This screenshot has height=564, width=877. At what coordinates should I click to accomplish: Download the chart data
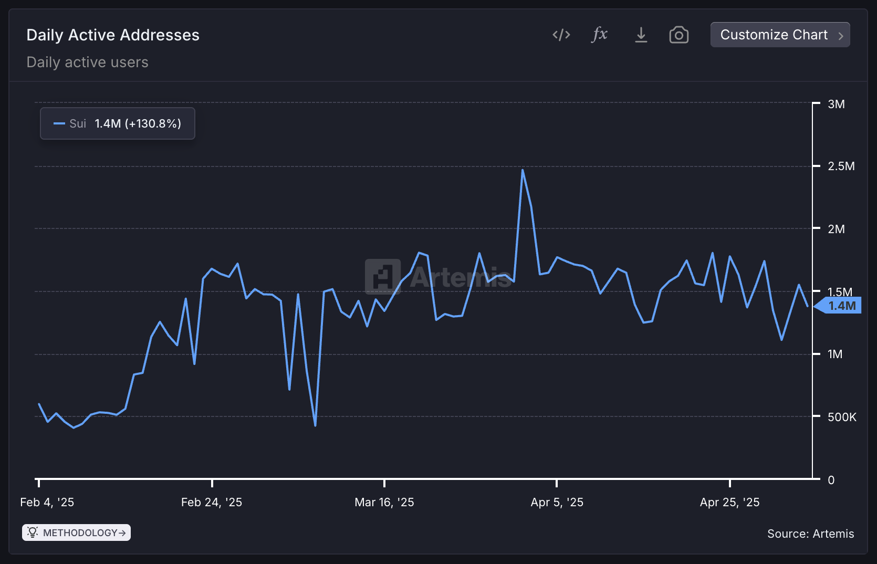point(641,35)
